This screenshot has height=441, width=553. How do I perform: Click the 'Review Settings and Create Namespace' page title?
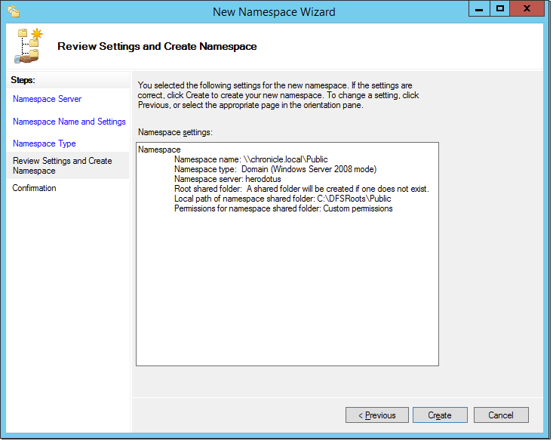(x=157, y=46)
